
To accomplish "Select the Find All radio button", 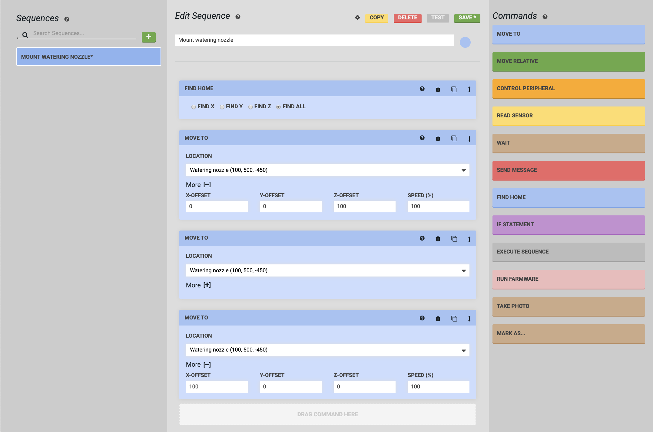I will point(278,107).
